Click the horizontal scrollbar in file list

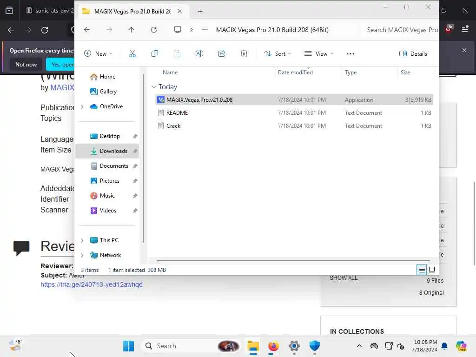tap(293, 261)
